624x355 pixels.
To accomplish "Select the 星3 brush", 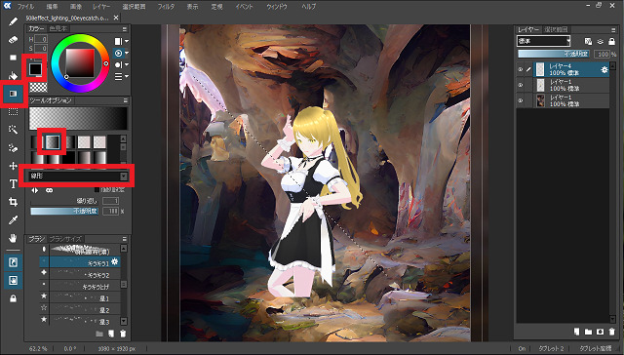I will coord(80,321).
